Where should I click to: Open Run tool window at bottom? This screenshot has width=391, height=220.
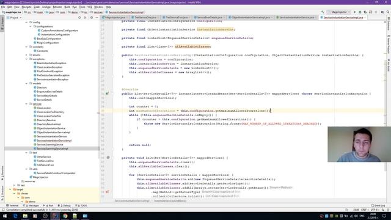click(48, 205)
